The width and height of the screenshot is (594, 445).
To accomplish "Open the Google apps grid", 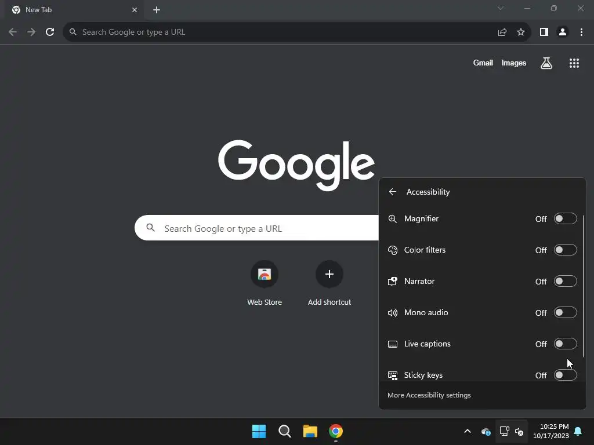I will (x=574, y=63).
